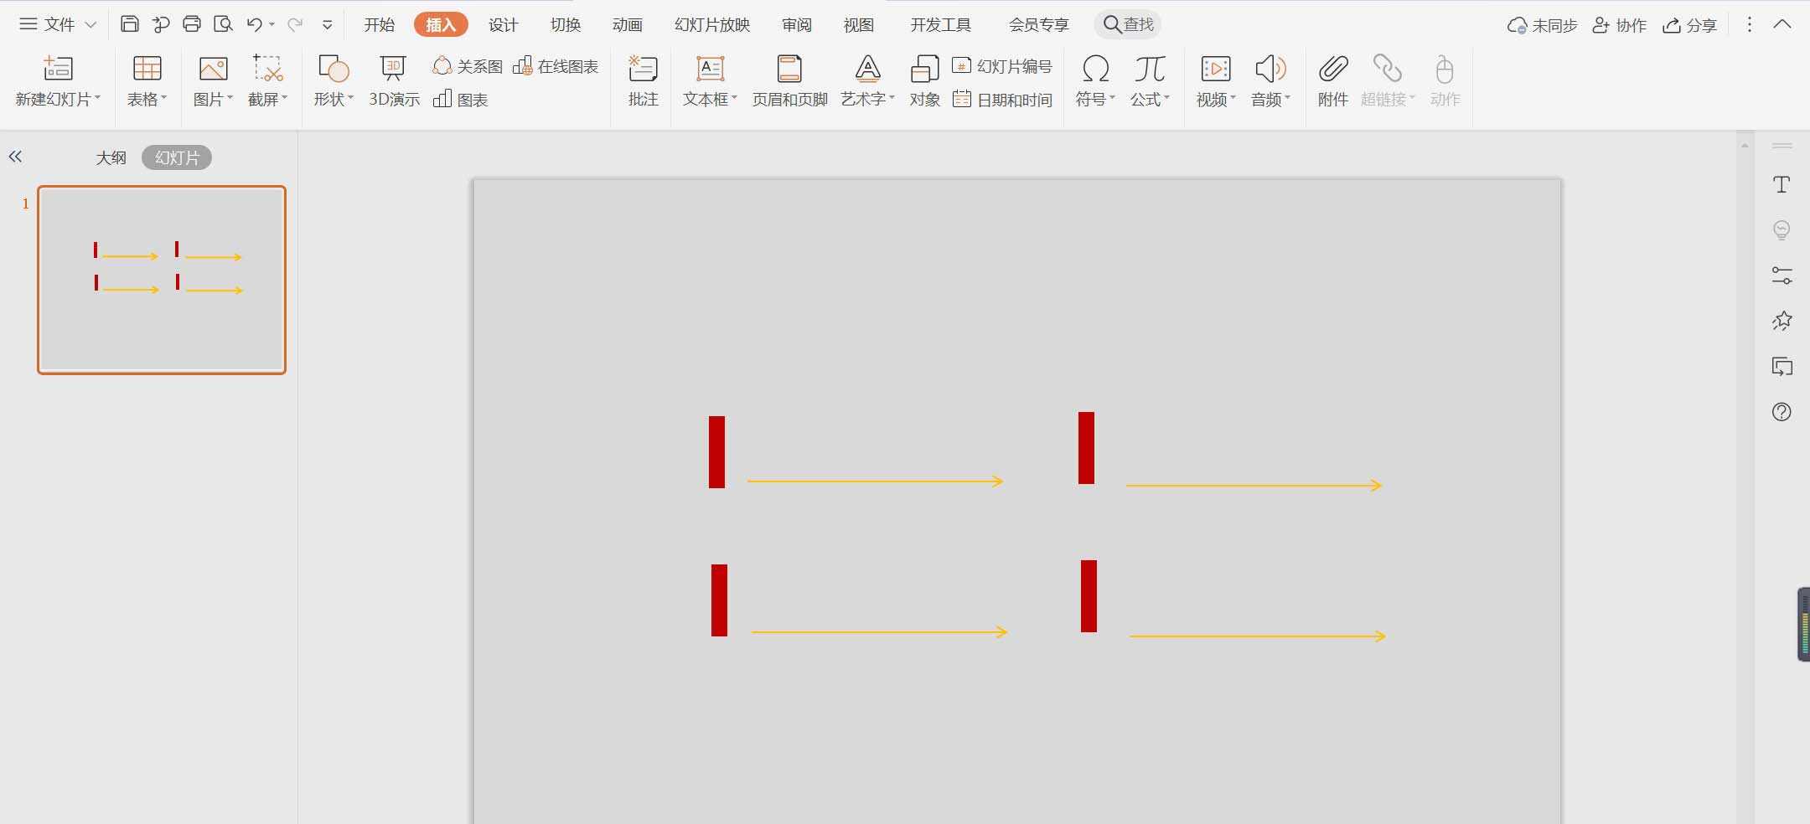Switch to the 设计 tab
Image resolution: width=1810 pixels, height=824 pixels.
pyautogui.click(x=503, y=25)
